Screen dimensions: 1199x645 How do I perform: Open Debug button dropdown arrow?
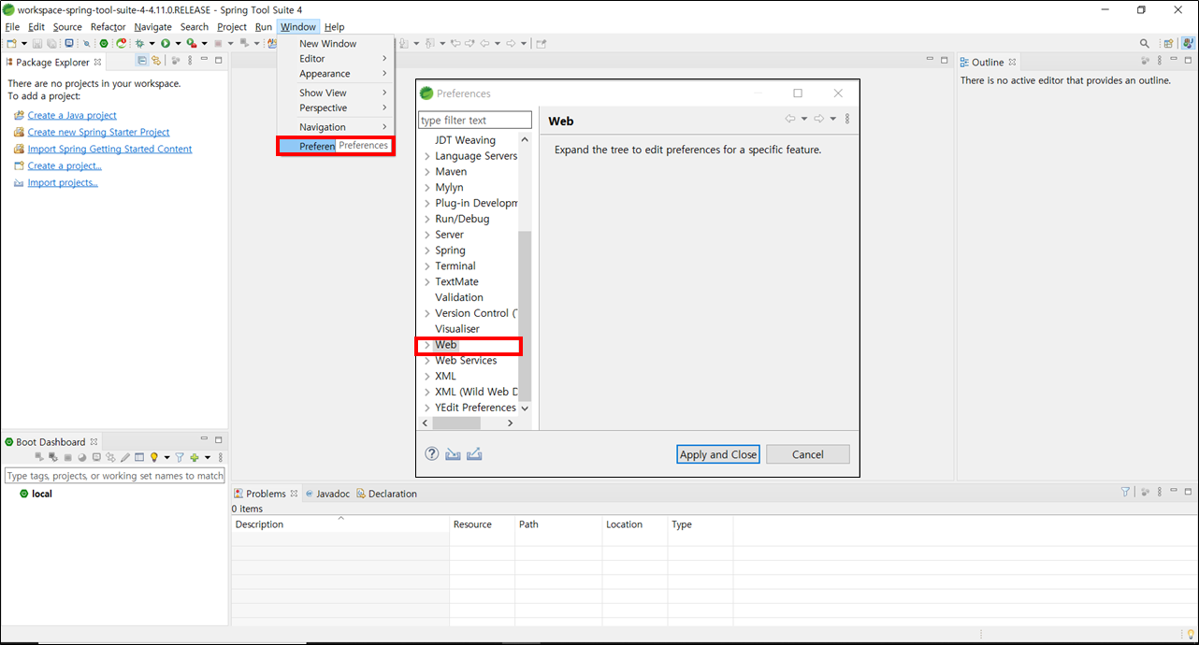pos(152,43)
